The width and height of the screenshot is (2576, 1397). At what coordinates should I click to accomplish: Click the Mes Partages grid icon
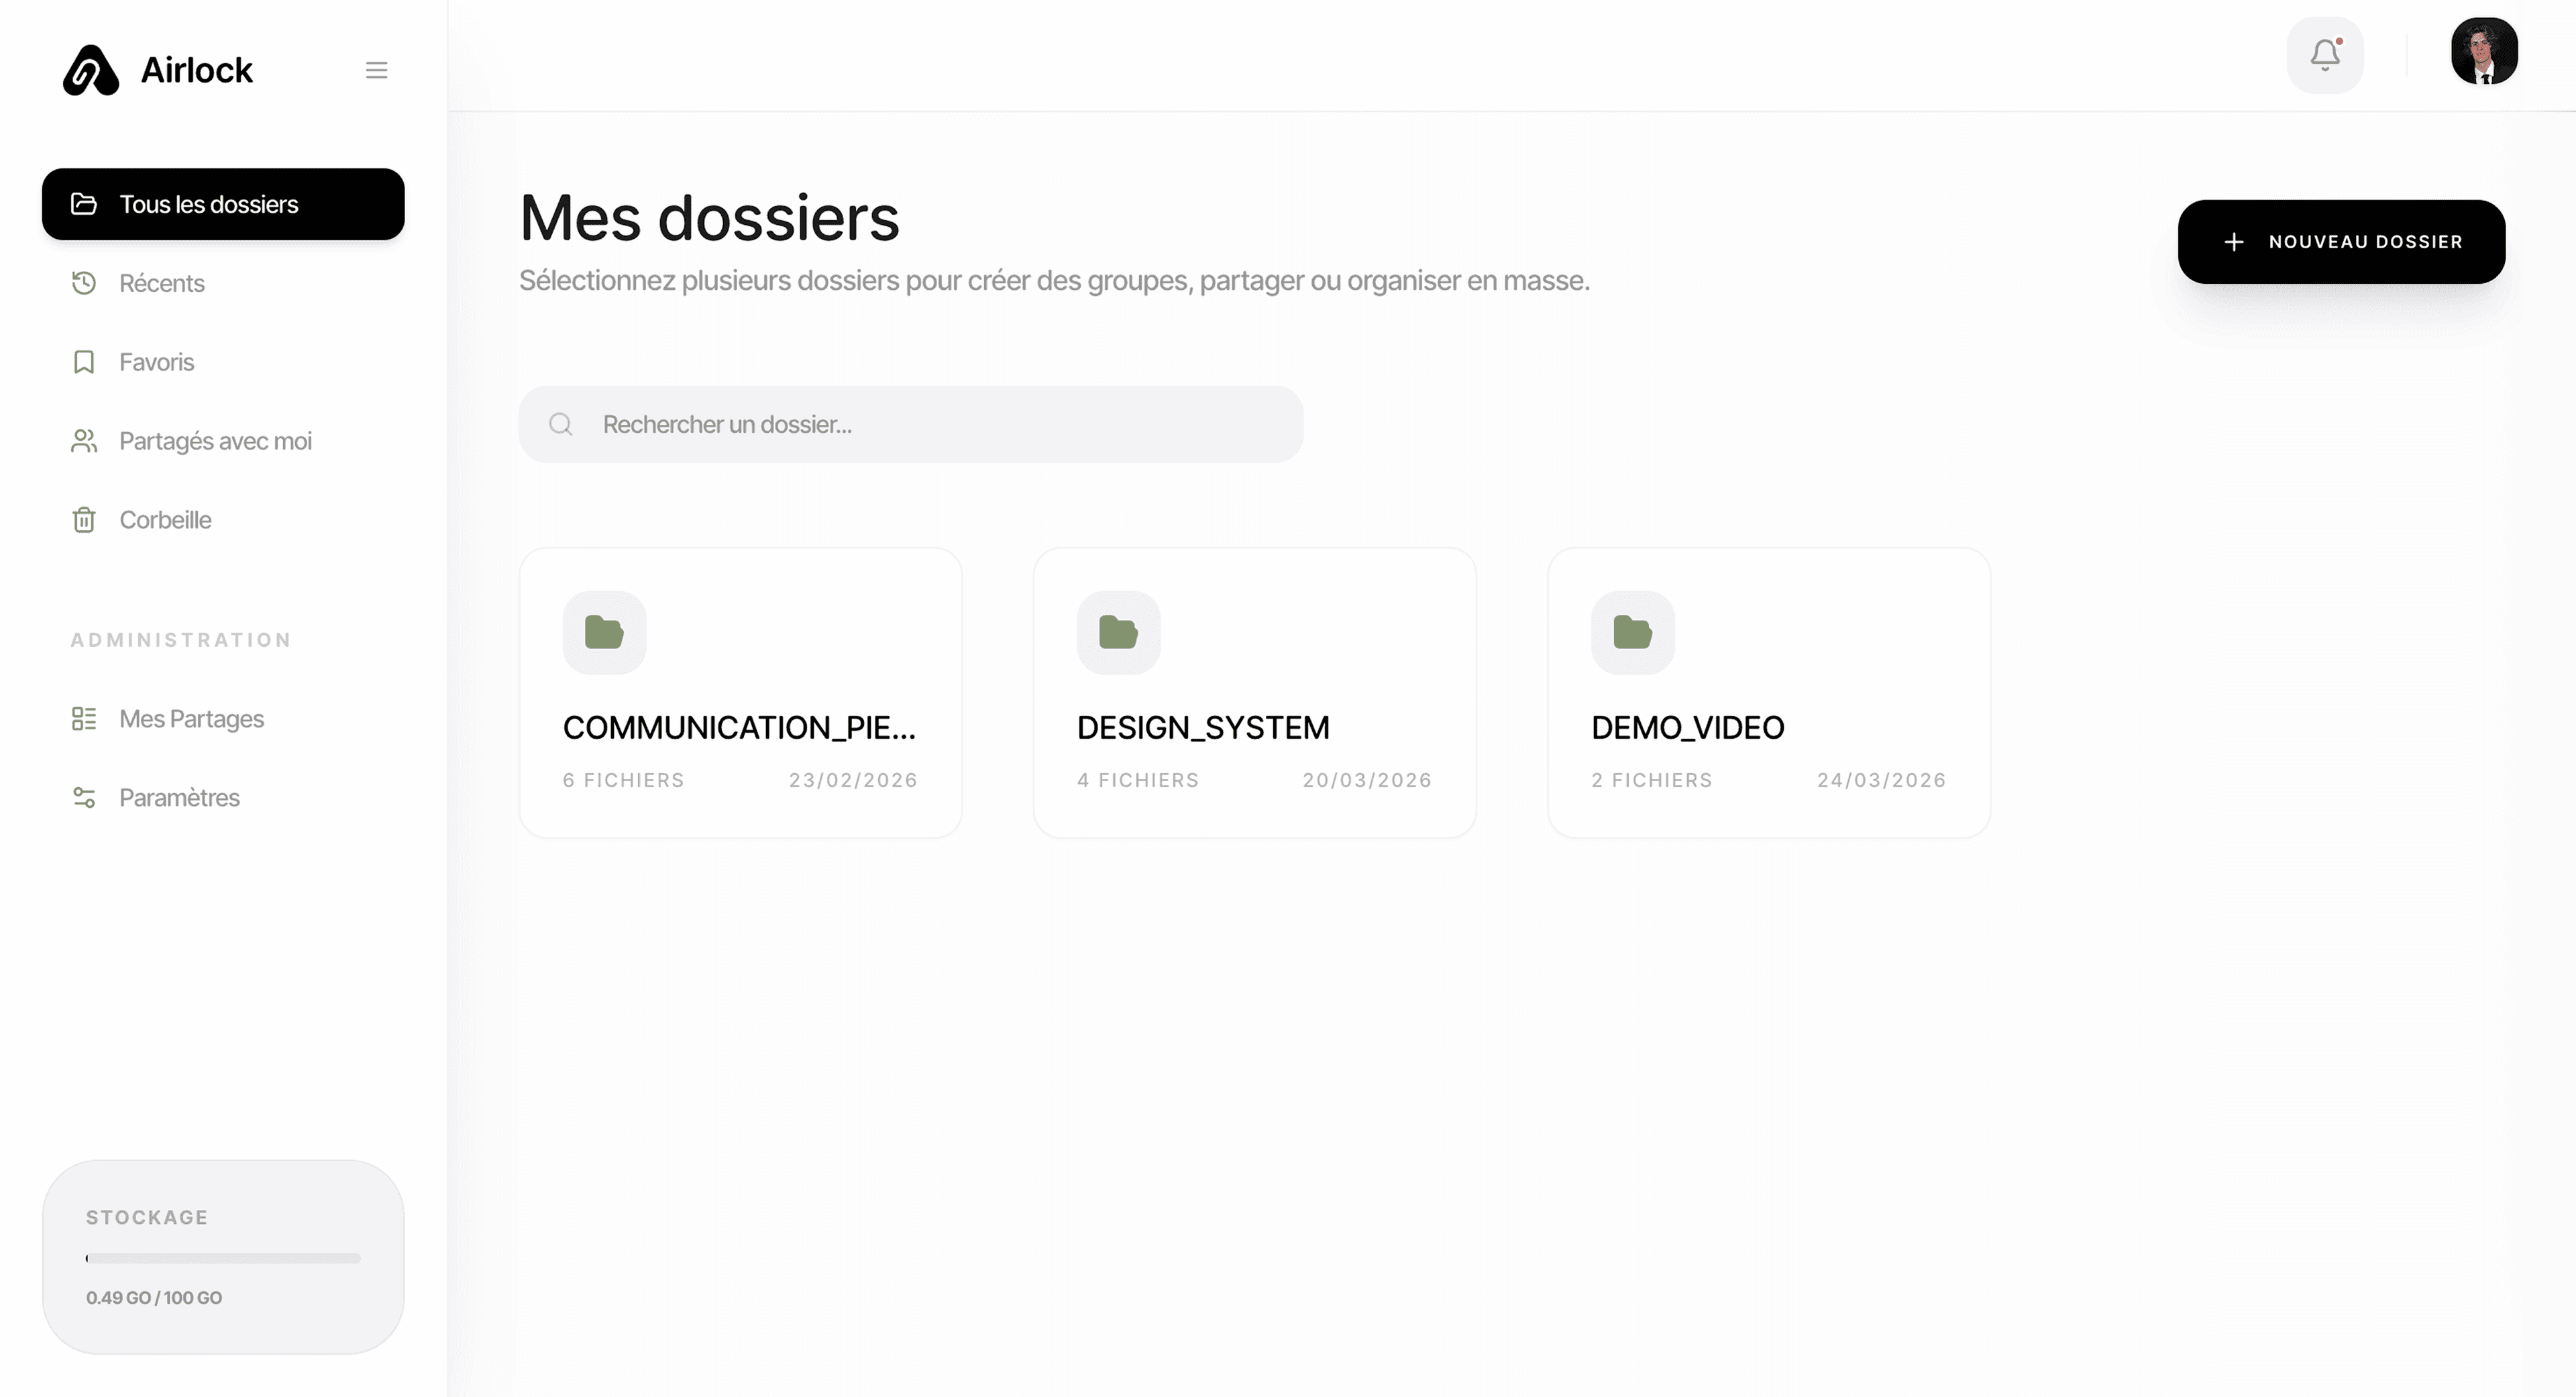coord(84,718)
